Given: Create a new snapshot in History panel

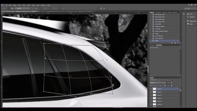Looking at the screenshot, I should [175, 43].
